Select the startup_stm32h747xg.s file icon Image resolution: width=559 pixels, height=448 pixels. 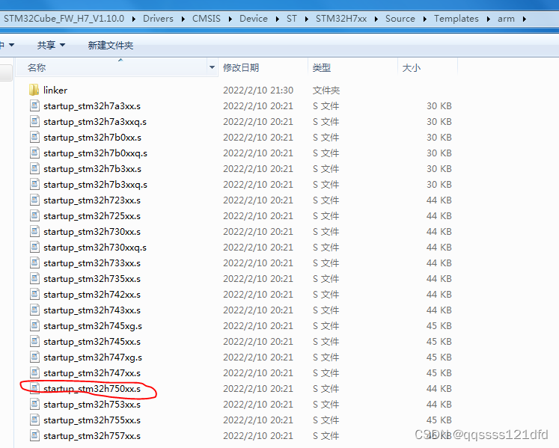[34, 357]
